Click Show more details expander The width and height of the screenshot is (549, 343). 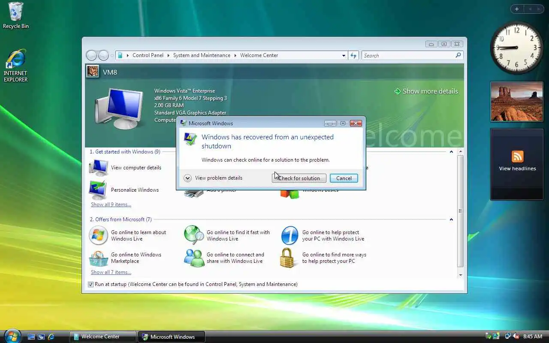coord(426,91)
